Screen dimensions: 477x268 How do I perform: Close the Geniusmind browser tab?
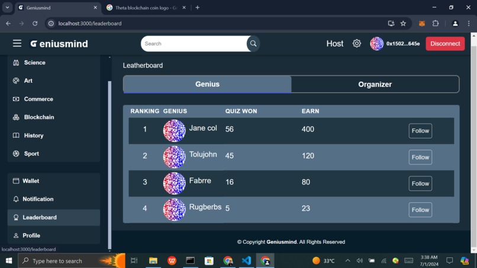[95, 8]
